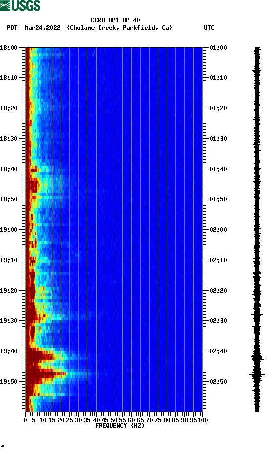279x452 pixels.
Task: Select the title text 'CCRB DP1 BP 40'
Action: [115, 20]
